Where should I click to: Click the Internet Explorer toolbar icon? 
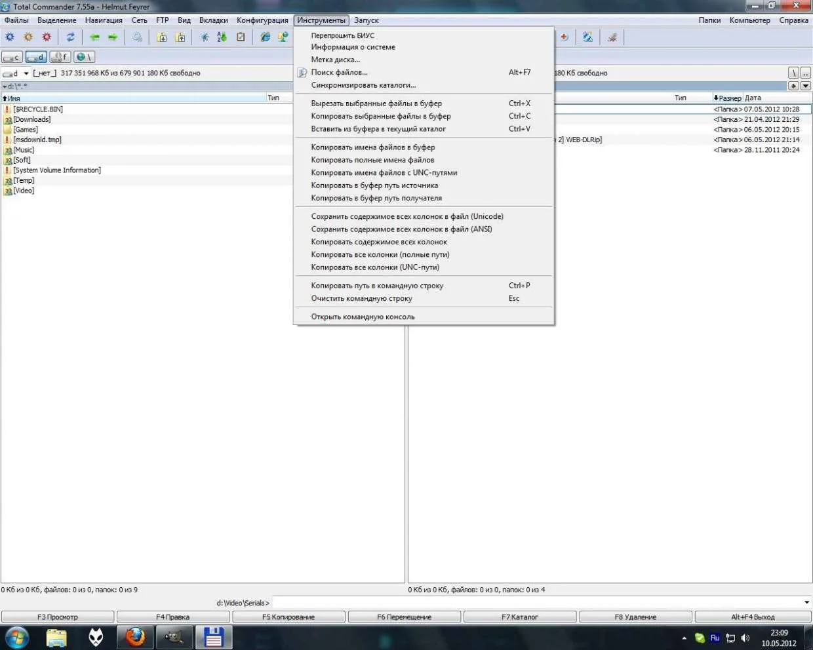265,37
